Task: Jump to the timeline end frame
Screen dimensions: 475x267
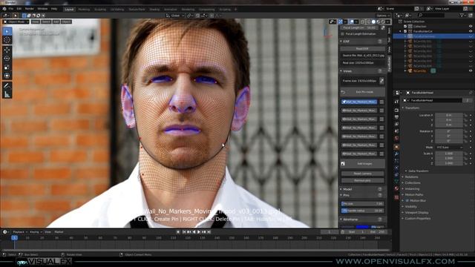Action: pos(209,232)
